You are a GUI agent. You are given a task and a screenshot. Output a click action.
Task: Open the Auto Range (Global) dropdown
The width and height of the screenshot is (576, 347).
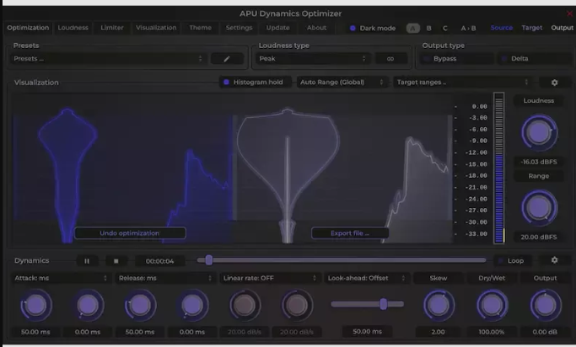(342, 83)
